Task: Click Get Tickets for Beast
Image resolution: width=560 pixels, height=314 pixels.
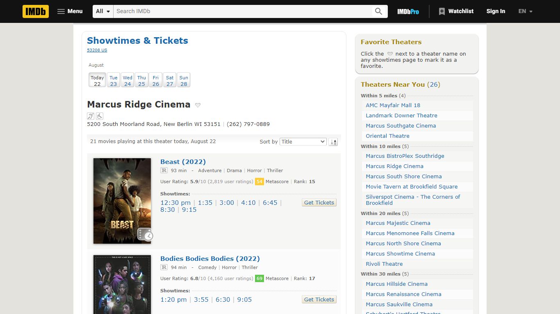Action: point(319,202)
